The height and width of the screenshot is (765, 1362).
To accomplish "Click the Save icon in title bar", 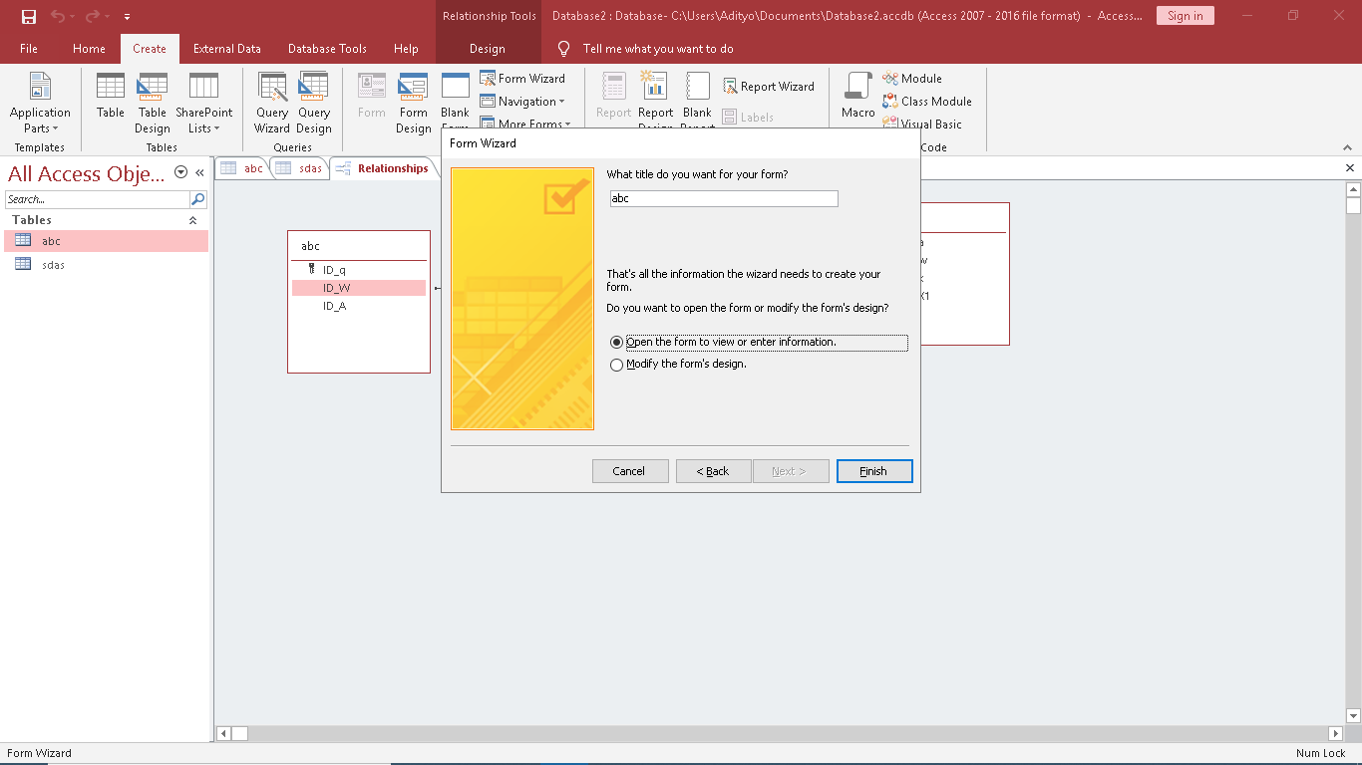I will pos(29,16).
